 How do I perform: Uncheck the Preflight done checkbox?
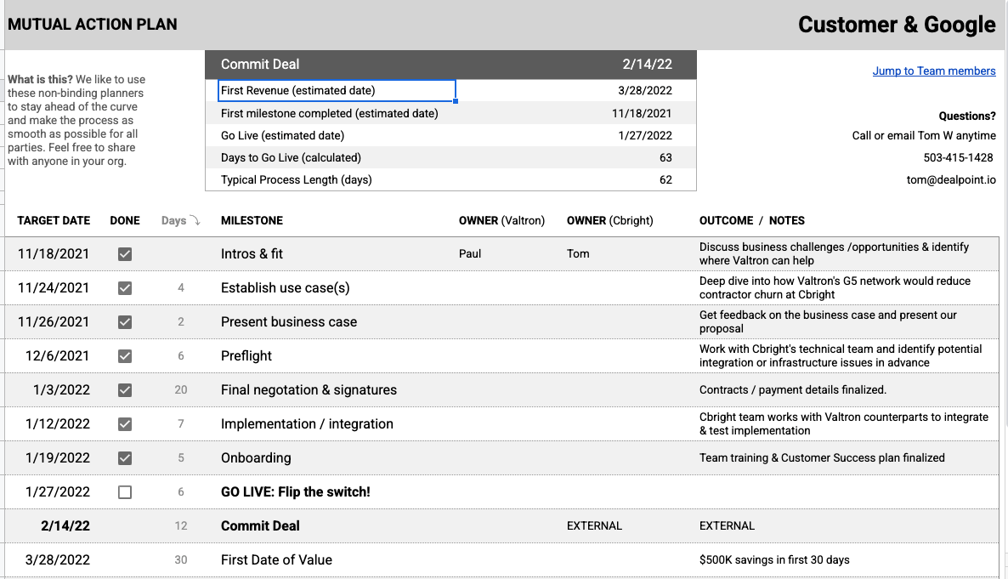(x=125, y=356)
